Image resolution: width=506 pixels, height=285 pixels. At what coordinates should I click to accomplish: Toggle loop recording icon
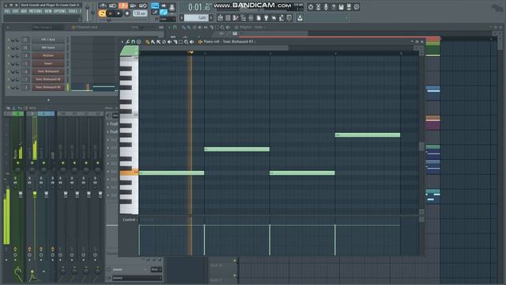pos(142,6)
